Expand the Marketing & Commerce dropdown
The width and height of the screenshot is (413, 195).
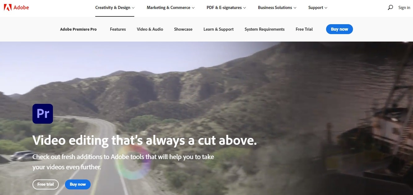coord(171,8)
